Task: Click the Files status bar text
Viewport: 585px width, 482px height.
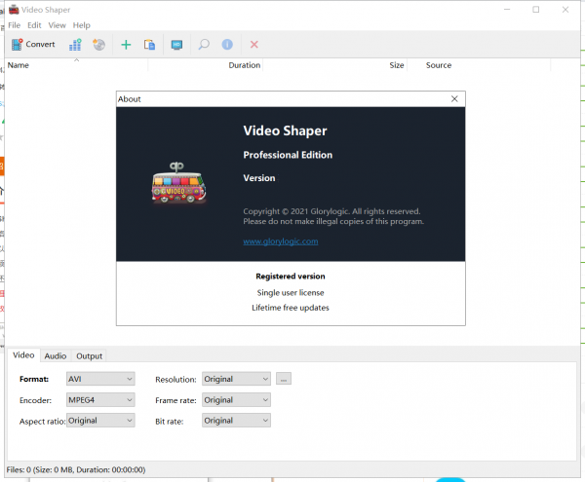Action: 76,469
